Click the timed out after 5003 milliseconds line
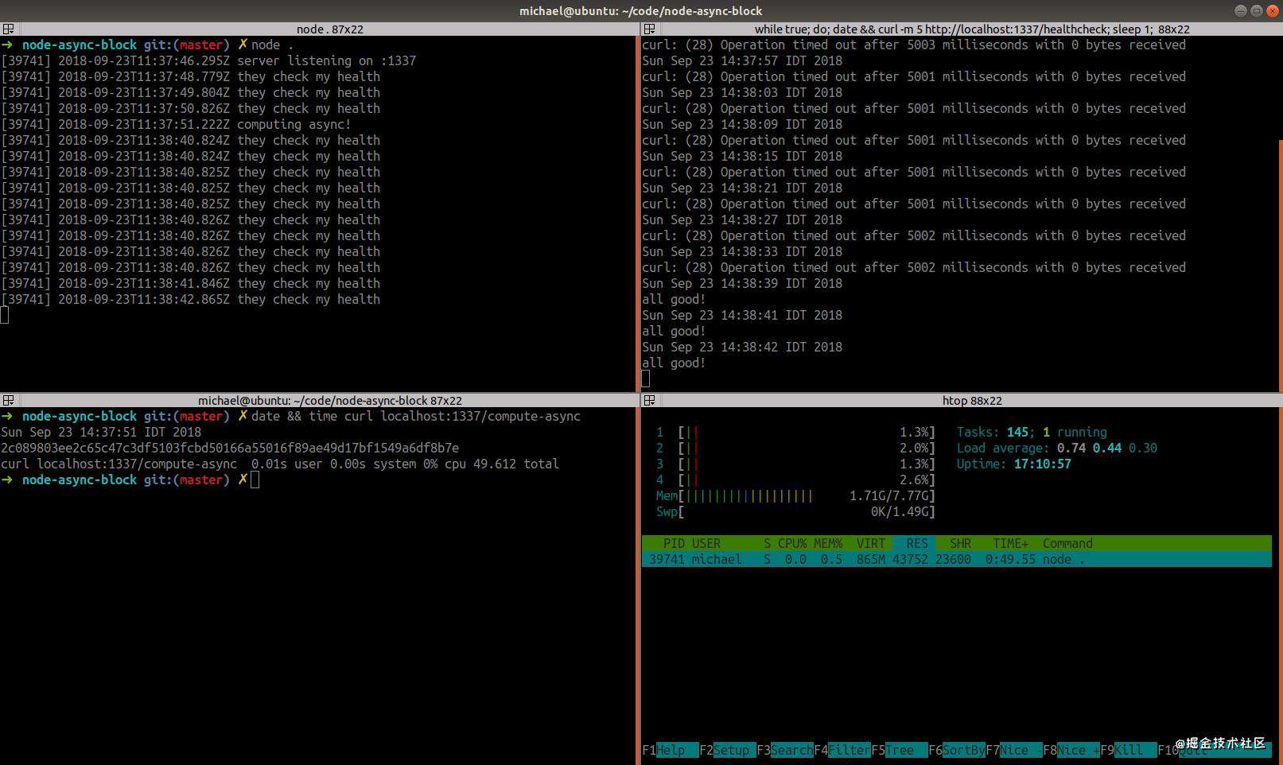 914,45
